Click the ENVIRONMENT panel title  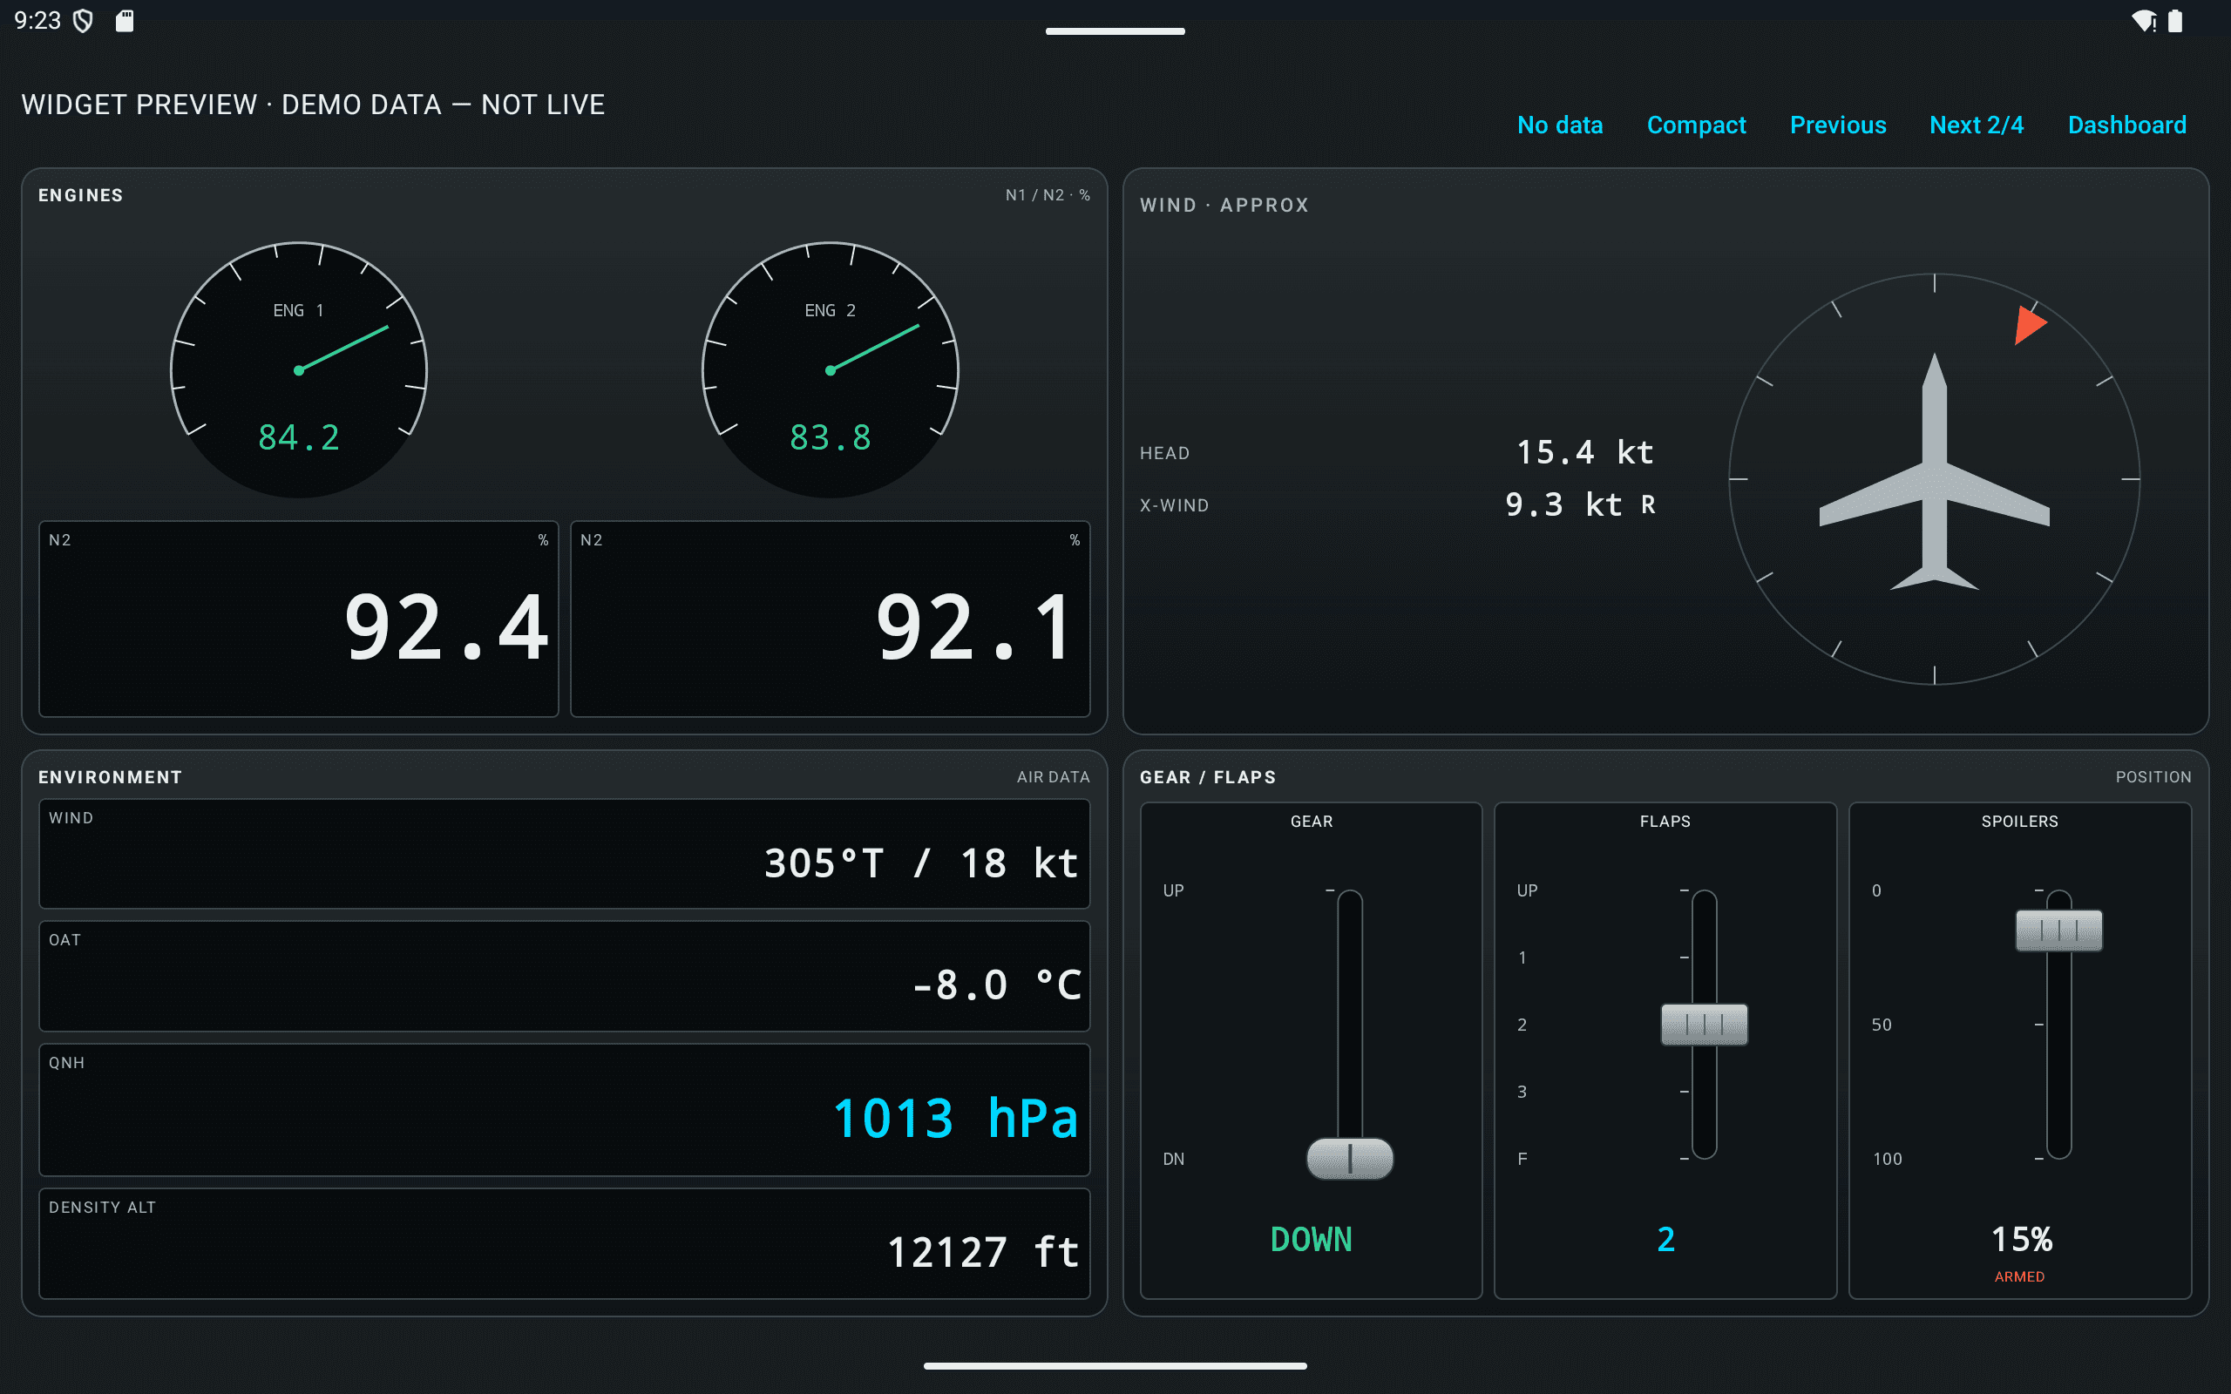point(110,776)
